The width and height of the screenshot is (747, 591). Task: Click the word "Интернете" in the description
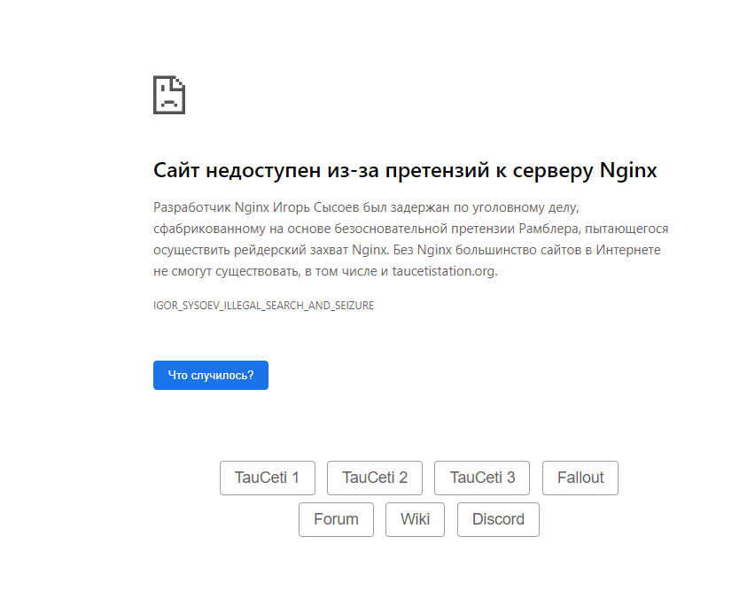coord(629,250)
